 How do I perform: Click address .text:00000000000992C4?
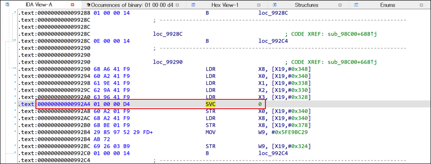pos(54,160)
